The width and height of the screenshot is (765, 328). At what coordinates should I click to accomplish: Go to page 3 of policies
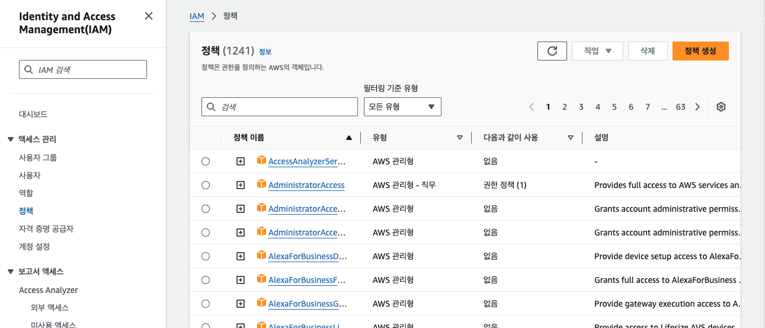[581, 107]
